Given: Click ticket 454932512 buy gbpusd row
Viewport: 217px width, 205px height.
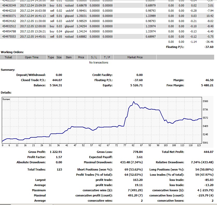Looking at the screenshot, I should [9, 26].
